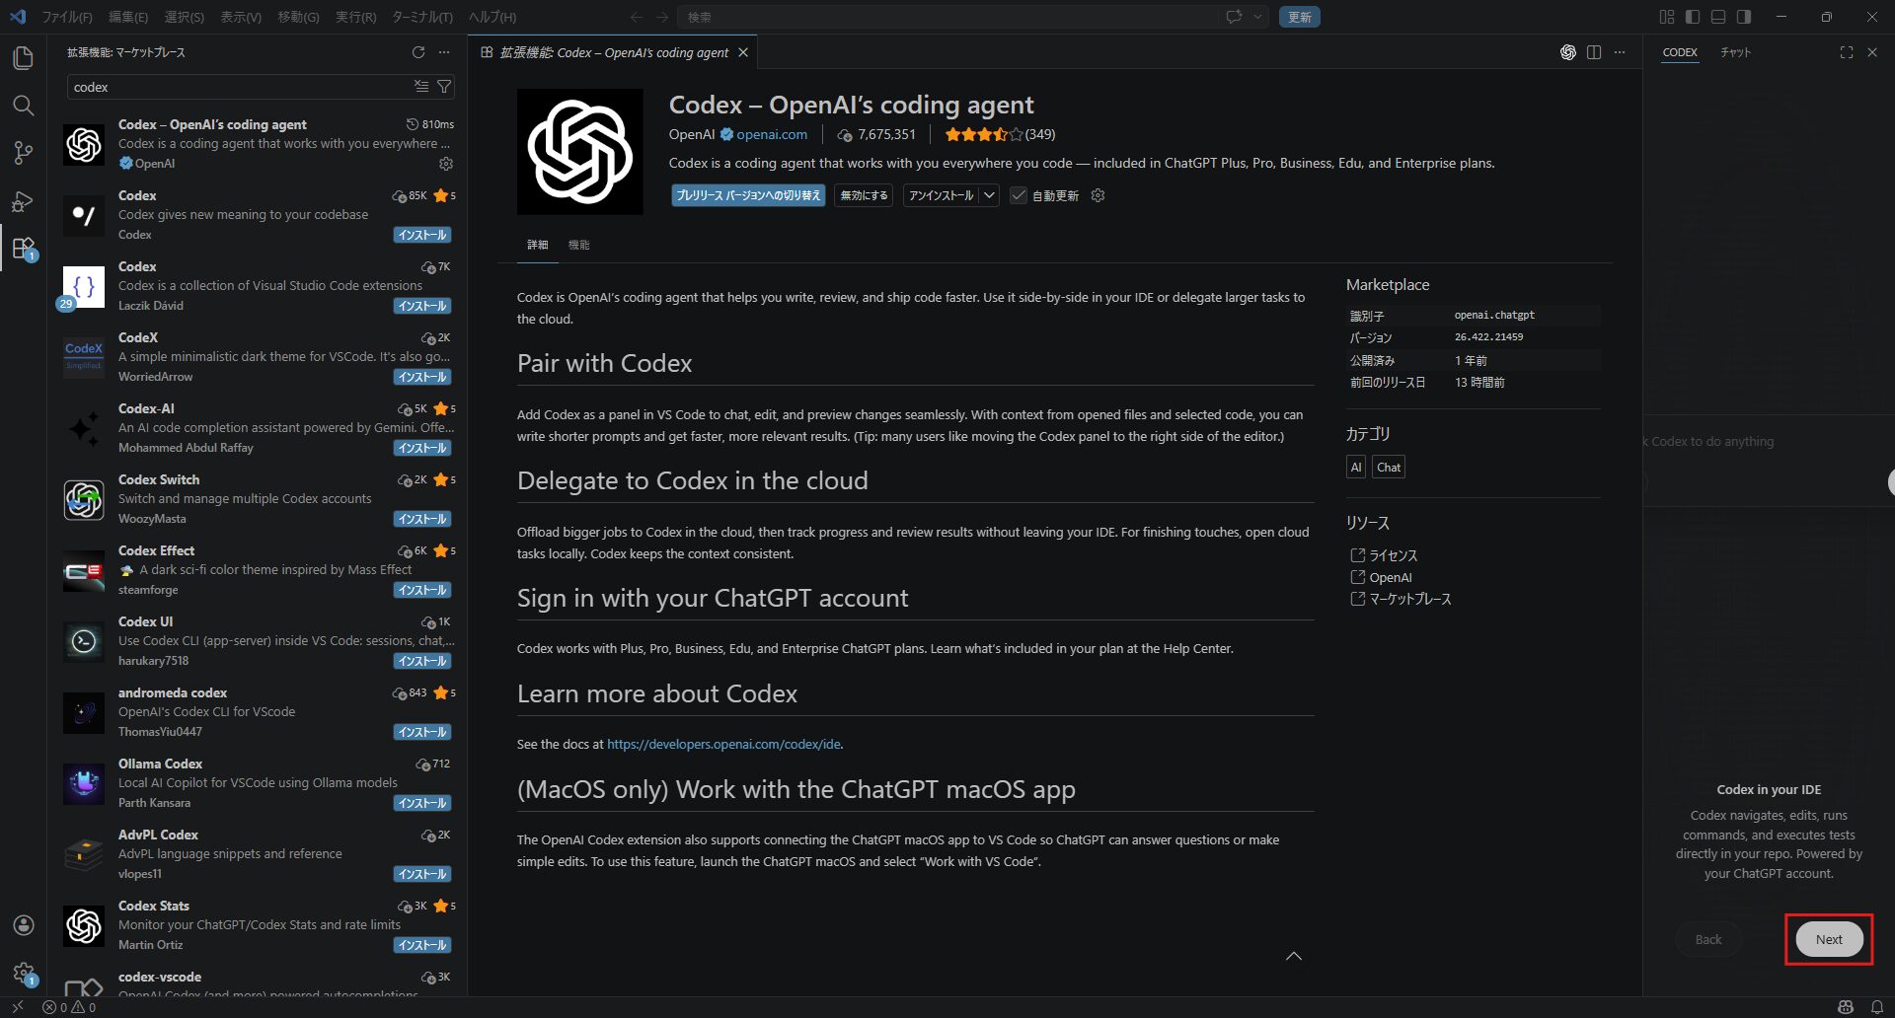Refresh the extensions marketplace list
Image resolution: width=1895 pixels, height=1018 pixels.
coord(418,52)
